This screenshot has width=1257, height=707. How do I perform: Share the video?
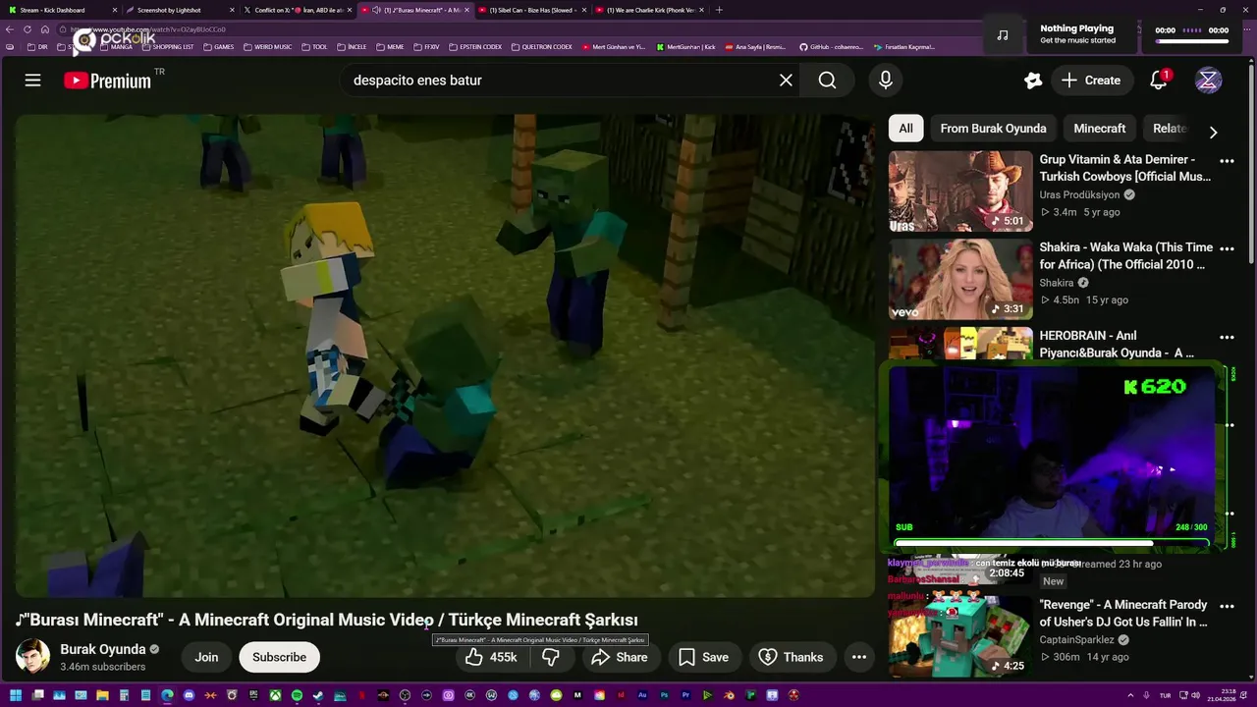[620, 657]
